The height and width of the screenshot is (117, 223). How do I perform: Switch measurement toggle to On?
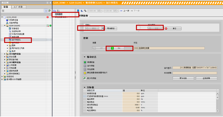117,48
